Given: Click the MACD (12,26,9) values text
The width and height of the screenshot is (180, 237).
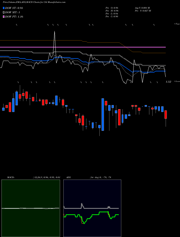Looking at the screenshot, I should click(47, 177).
